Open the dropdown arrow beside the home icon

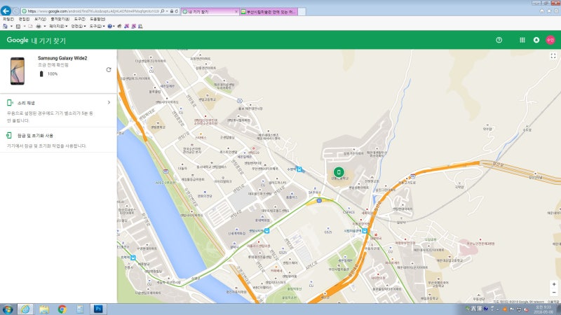pyautogui.click(x=11, y=27)
